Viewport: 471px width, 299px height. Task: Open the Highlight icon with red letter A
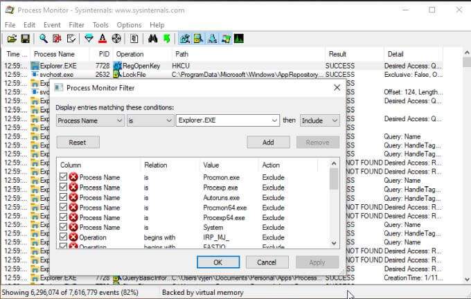click(x=103, y=39)
